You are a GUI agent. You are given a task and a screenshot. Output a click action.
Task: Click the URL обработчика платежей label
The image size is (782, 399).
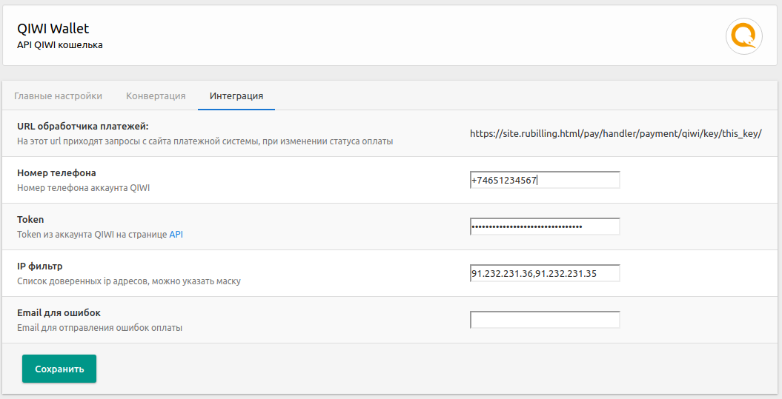pyautogui.click(x=83, y=127)
